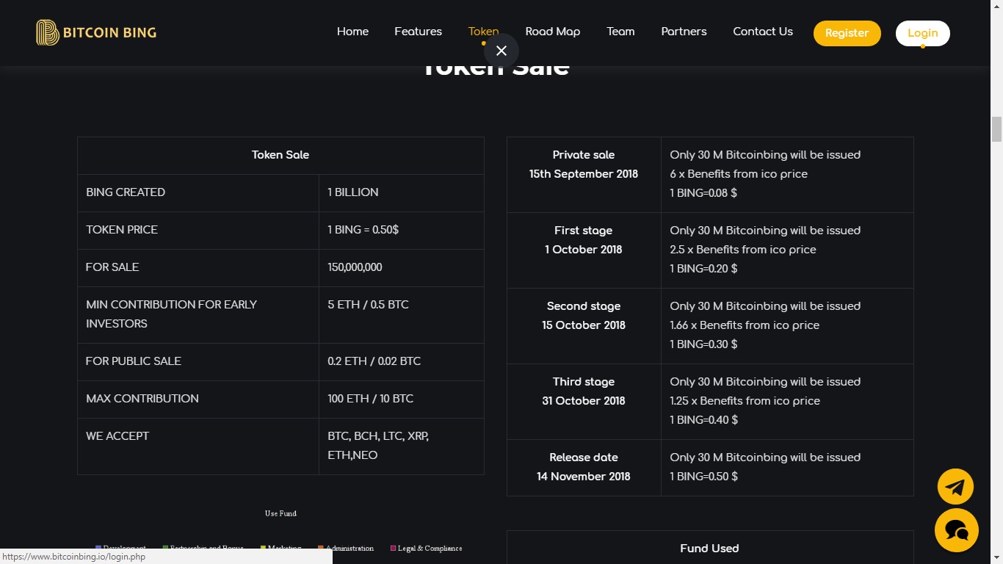This screenshot has height=564, width=1003.
Task: Select the "WE ACCEPT" row label
Action: (x=117, y=436)
